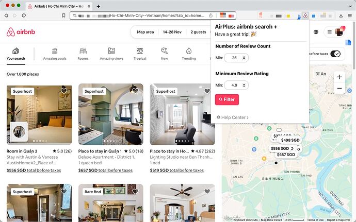This screenshot has height=222, width=356.
Task: Click the Airbnb logo
Action: point(21,32)
